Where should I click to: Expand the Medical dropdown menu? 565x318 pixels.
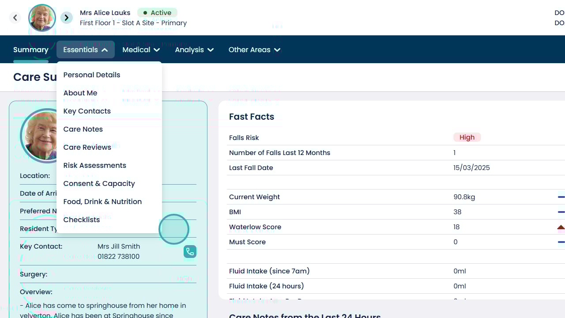point(141,50)
